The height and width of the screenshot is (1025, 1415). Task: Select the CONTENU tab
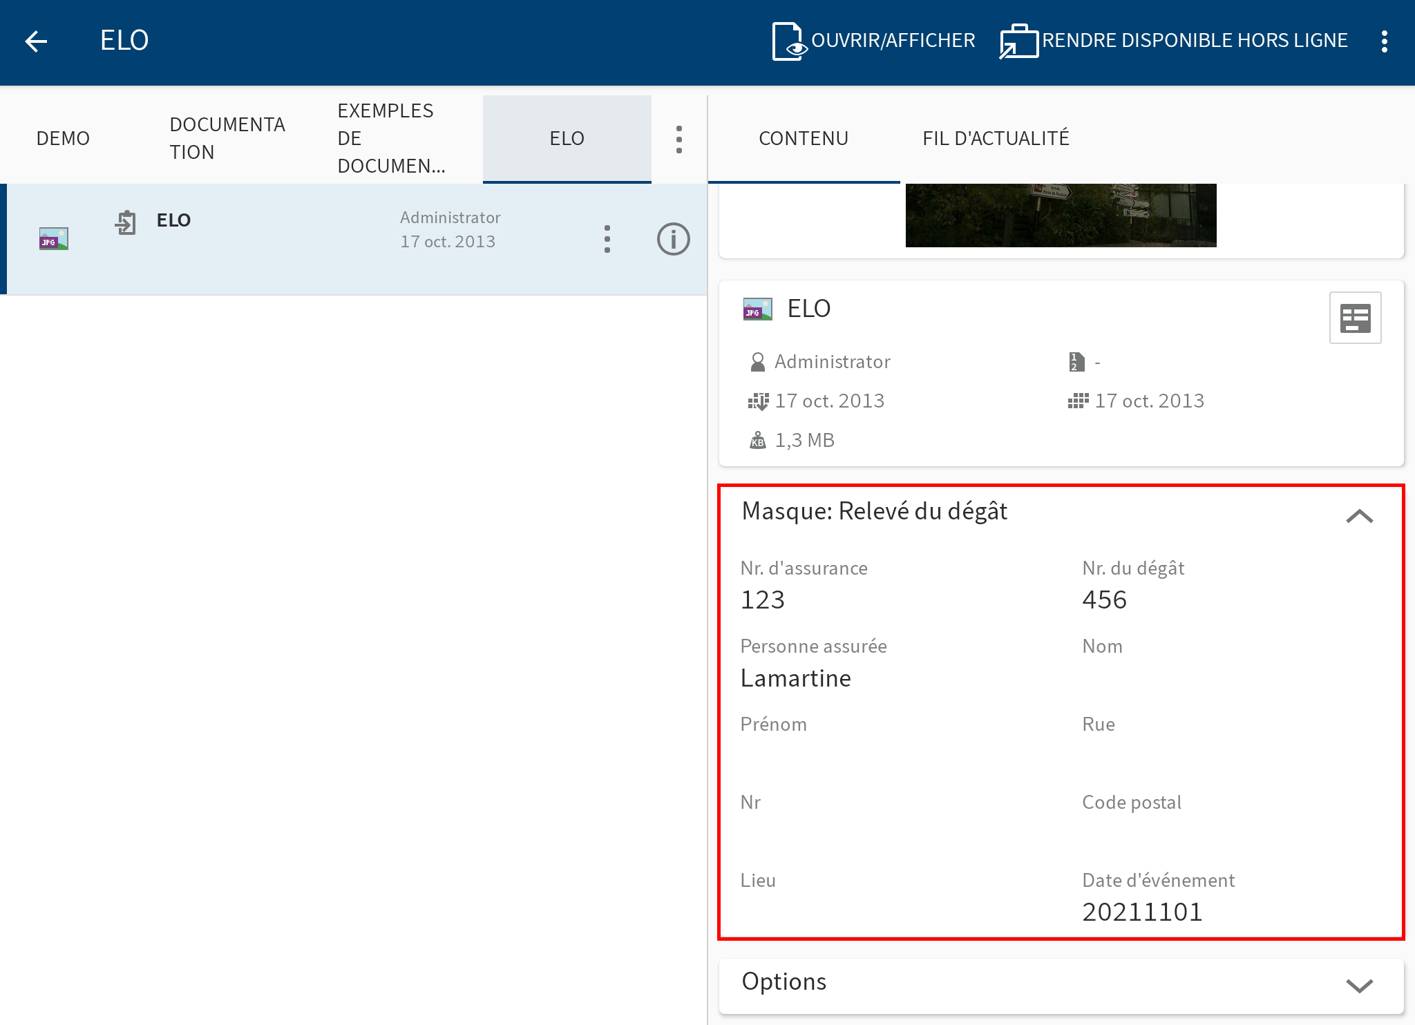pos(804,138)
